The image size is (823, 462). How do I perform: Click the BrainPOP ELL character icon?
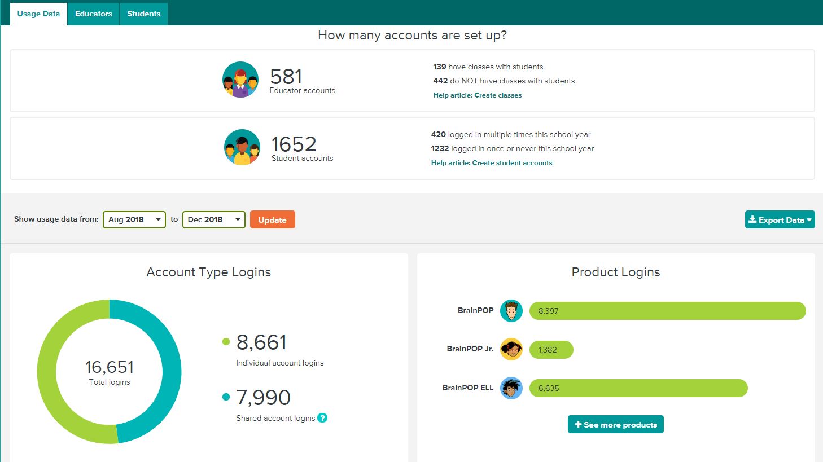tap(511, 388)
